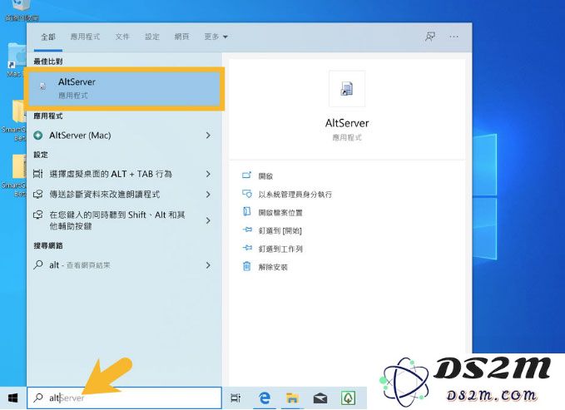Open the green tree app on taskbar
Image resolution: width=565 pixels, height=410 pixels.
click(x=348, y=398)
